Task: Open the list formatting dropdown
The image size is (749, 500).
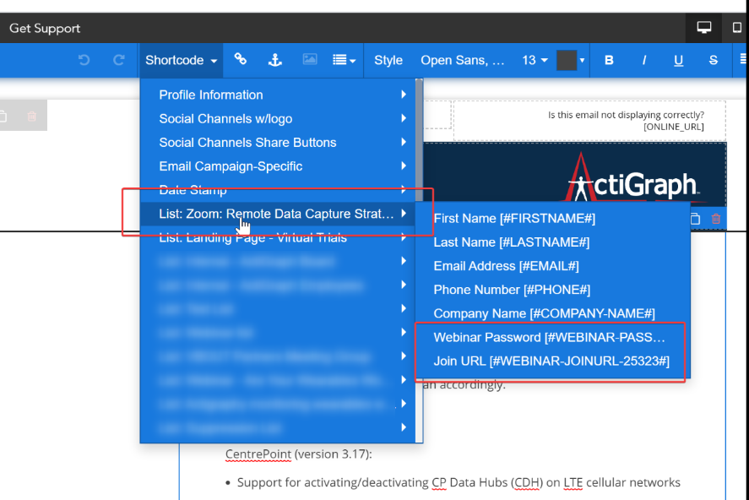Action: pos(344,60)
